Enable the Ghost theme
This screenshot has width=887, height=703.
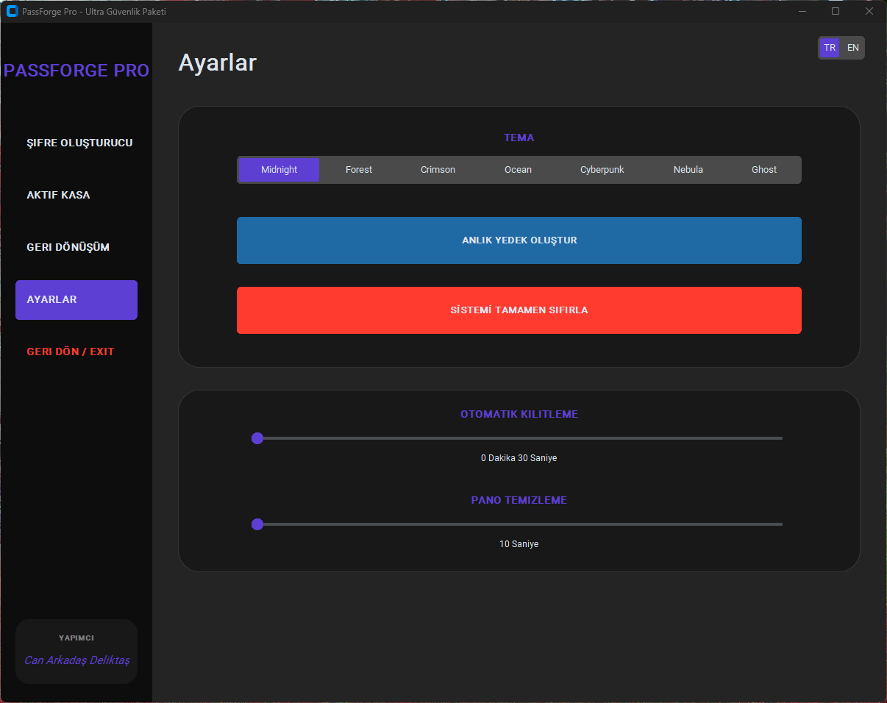tap(763, 169)
